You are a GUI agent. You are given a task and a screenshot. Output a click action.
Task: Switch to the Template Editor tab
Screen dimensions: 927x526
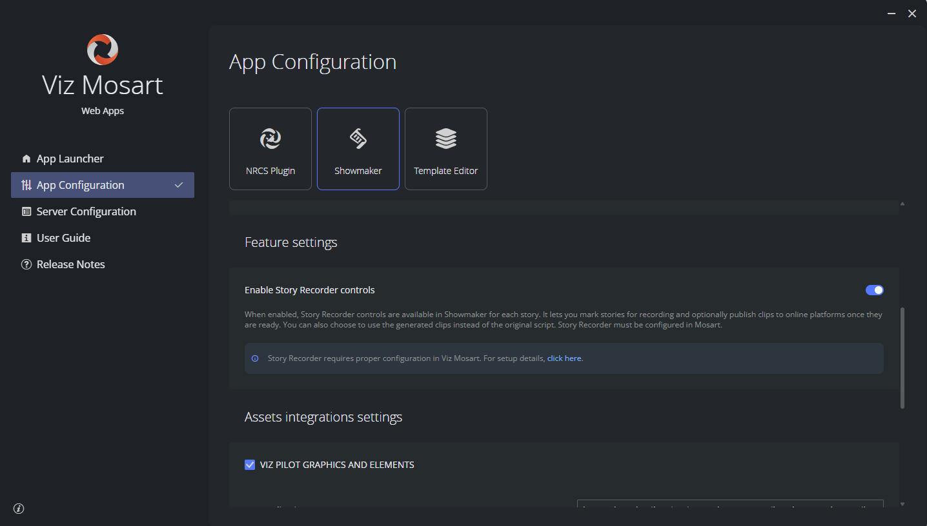point(446,149)
